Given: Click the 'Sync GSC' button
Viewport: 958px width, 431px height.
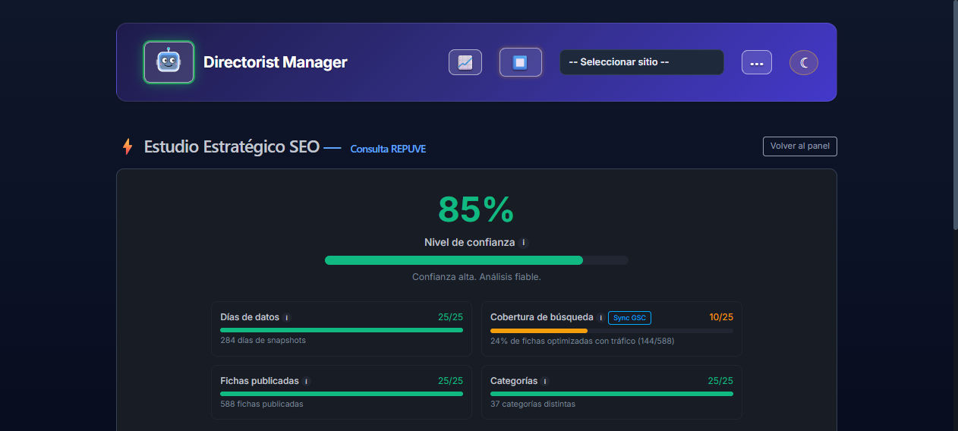Looking at the screenshot, I should 630,318.
